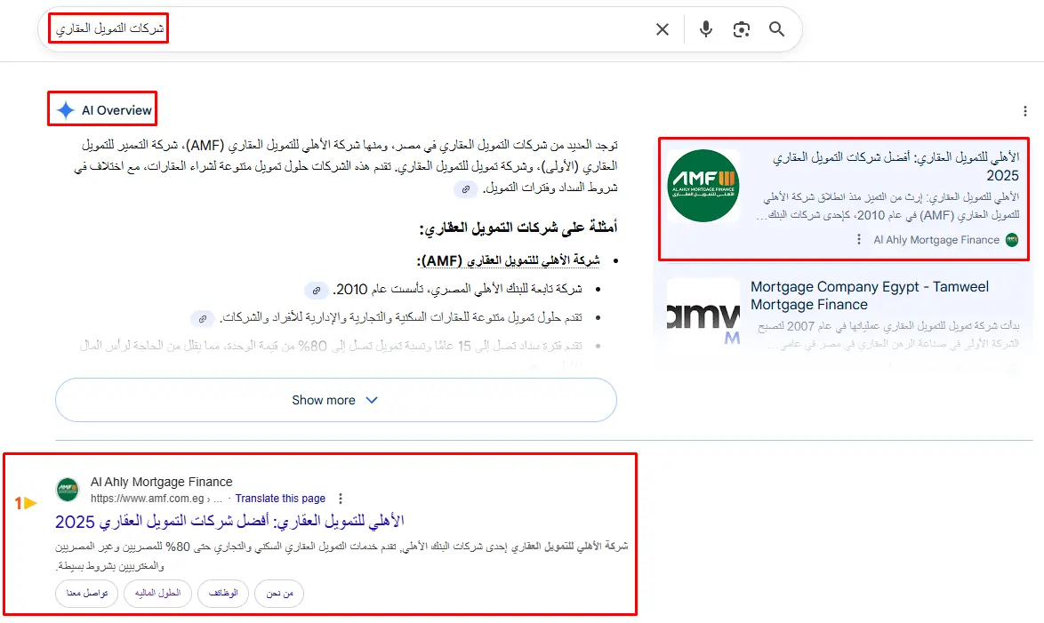Click the heading أمثلة على شركات التمويل العقاري
The height and width of the screenshot is (623, 1044).
coord(518,228)
